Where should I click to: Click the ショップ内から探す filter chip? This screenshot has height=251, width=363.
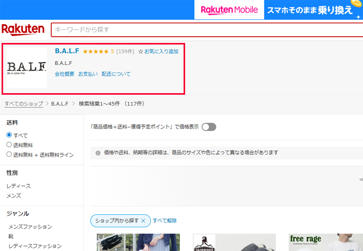[x=120, y=220]
